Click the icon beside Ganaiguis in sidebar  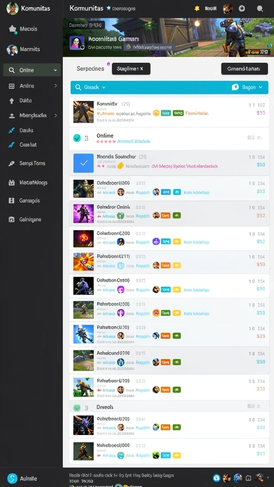tap(11, 201)
